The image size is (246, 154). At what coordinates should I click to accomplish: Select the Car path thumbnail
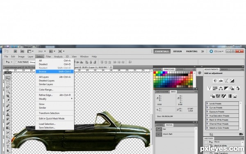pos(159,129)
